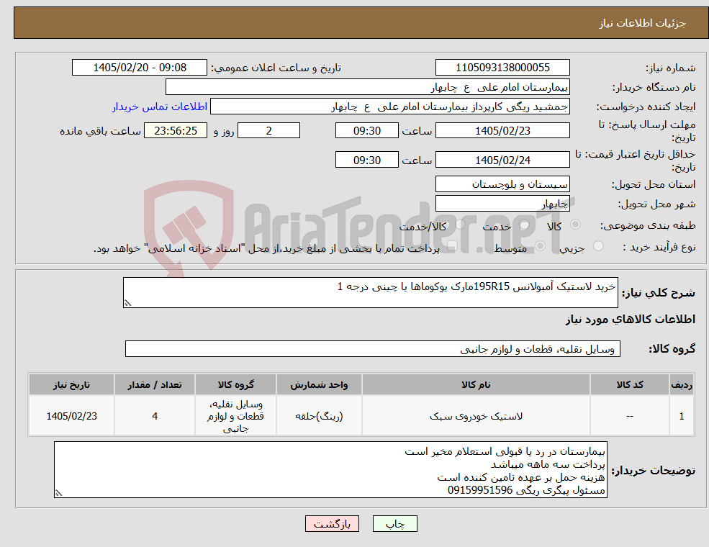Click delivery province field سیستان و بلوچستان
The image size is (709, 547).
tap(502, 184)
